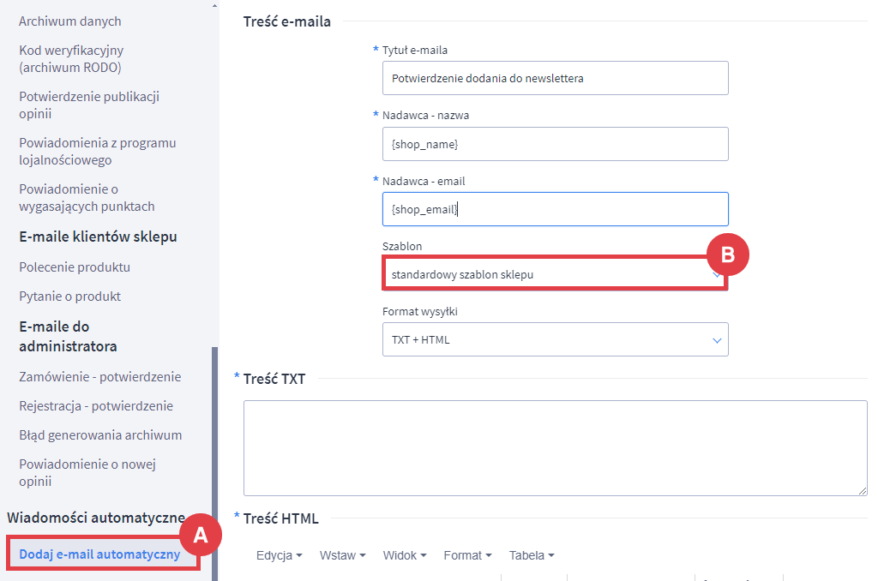This screenshot has width=878, height=581.
Task: Open Błąd generowania archiwum item
Action: [x=100, y=434]
